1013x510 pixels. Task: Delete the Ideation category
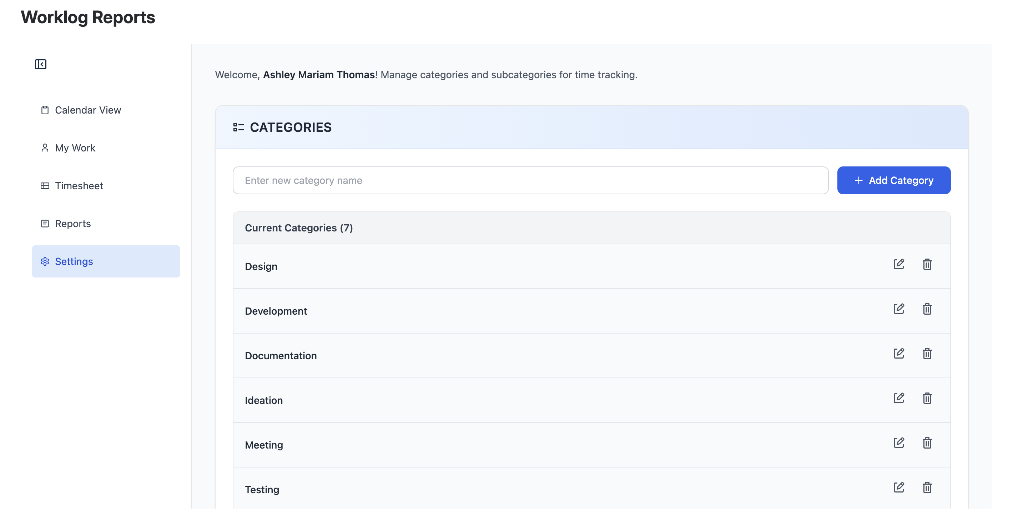click(927, 398)
